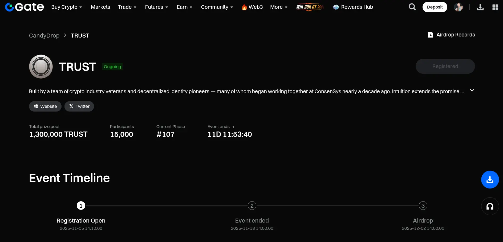Open the apps grid icon

(x=495, y=7)
